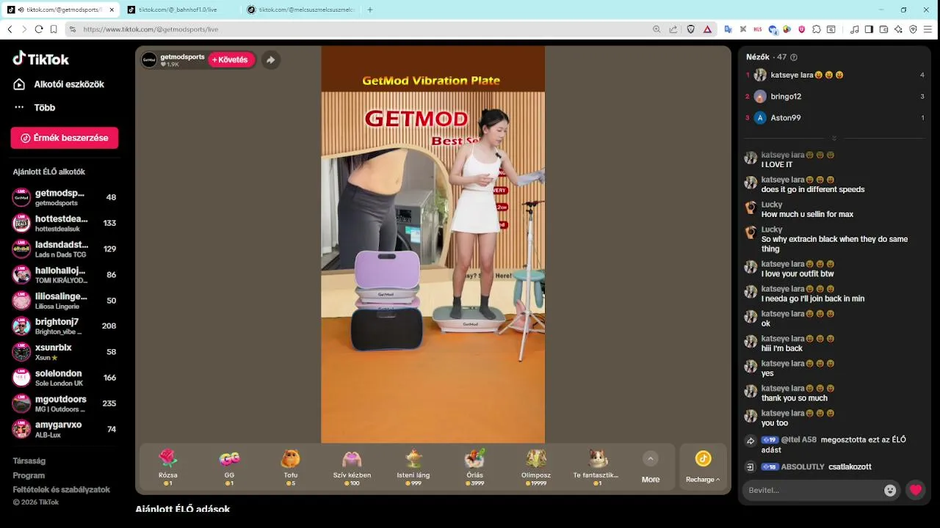This screenshot has width=940, height=528.
Task: Open the Leo AI sparkle icon
Action: tap(898, 29)
